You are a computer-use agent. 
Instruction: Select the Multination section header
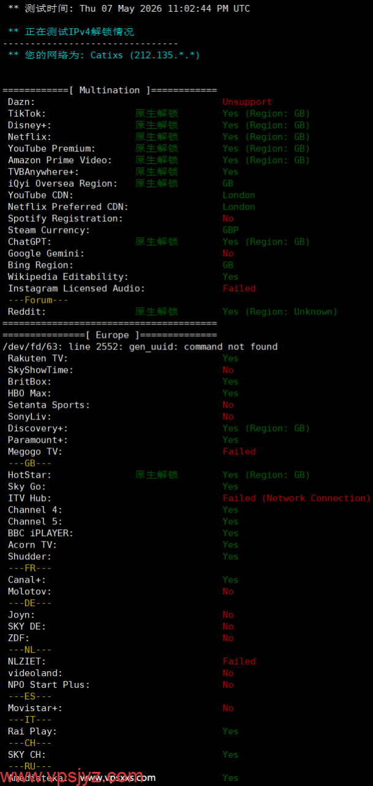click(110, 90)
